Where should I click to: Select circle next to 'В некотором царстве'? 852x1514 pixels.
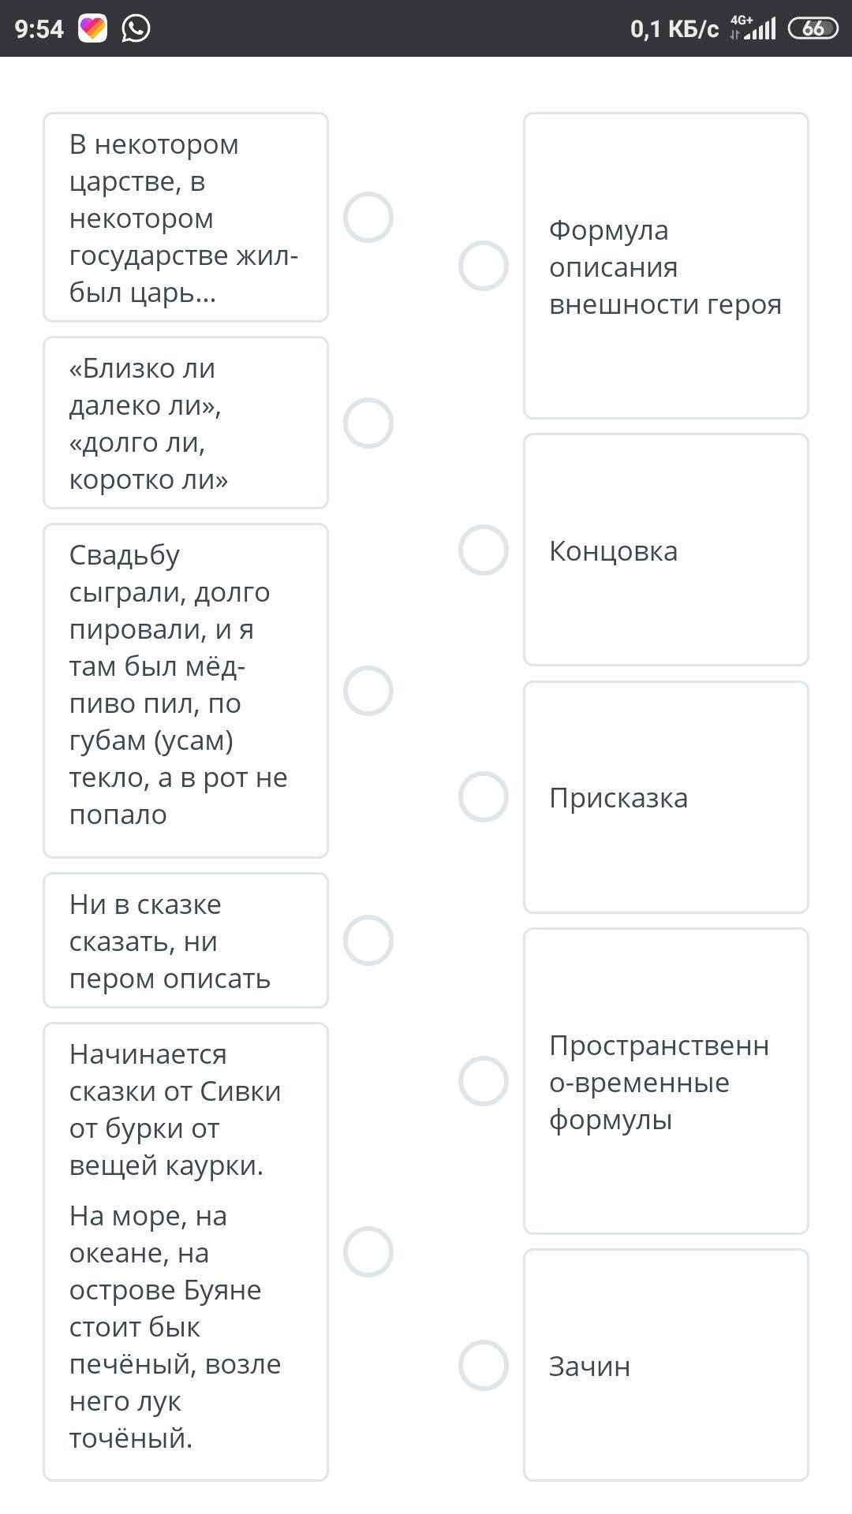(x=368, y=217)
